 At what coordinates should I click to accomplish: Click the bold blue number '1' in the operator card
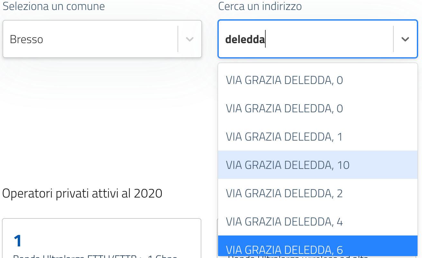[x=18, y=241]
